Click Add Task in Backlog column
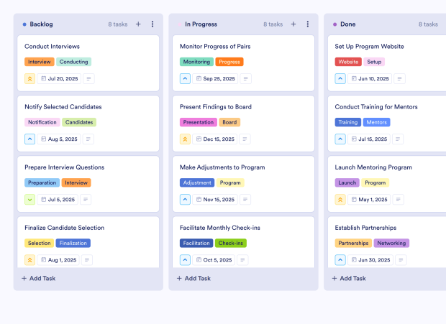The width and height of the screenshot is (446, 324). tap(39, 278)
